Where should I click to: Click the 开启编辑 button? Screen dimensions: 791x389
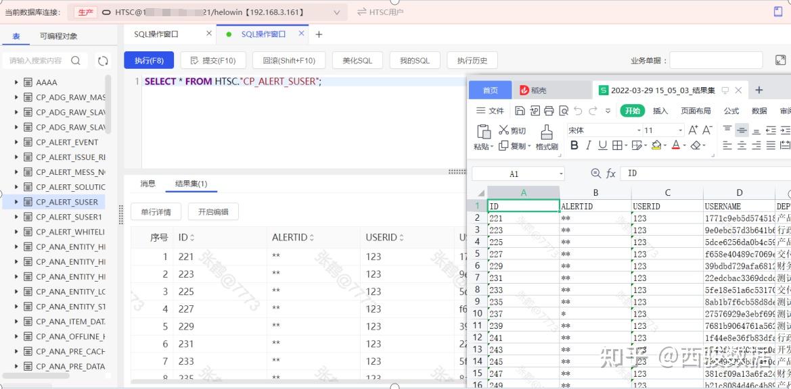coord(213,212)
